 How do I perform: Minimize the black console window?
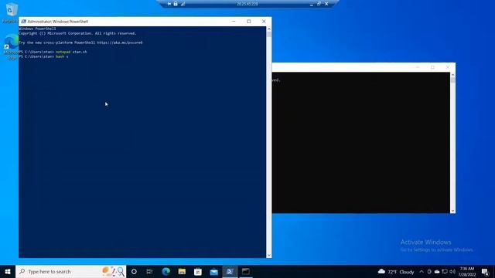pos(418,67)
